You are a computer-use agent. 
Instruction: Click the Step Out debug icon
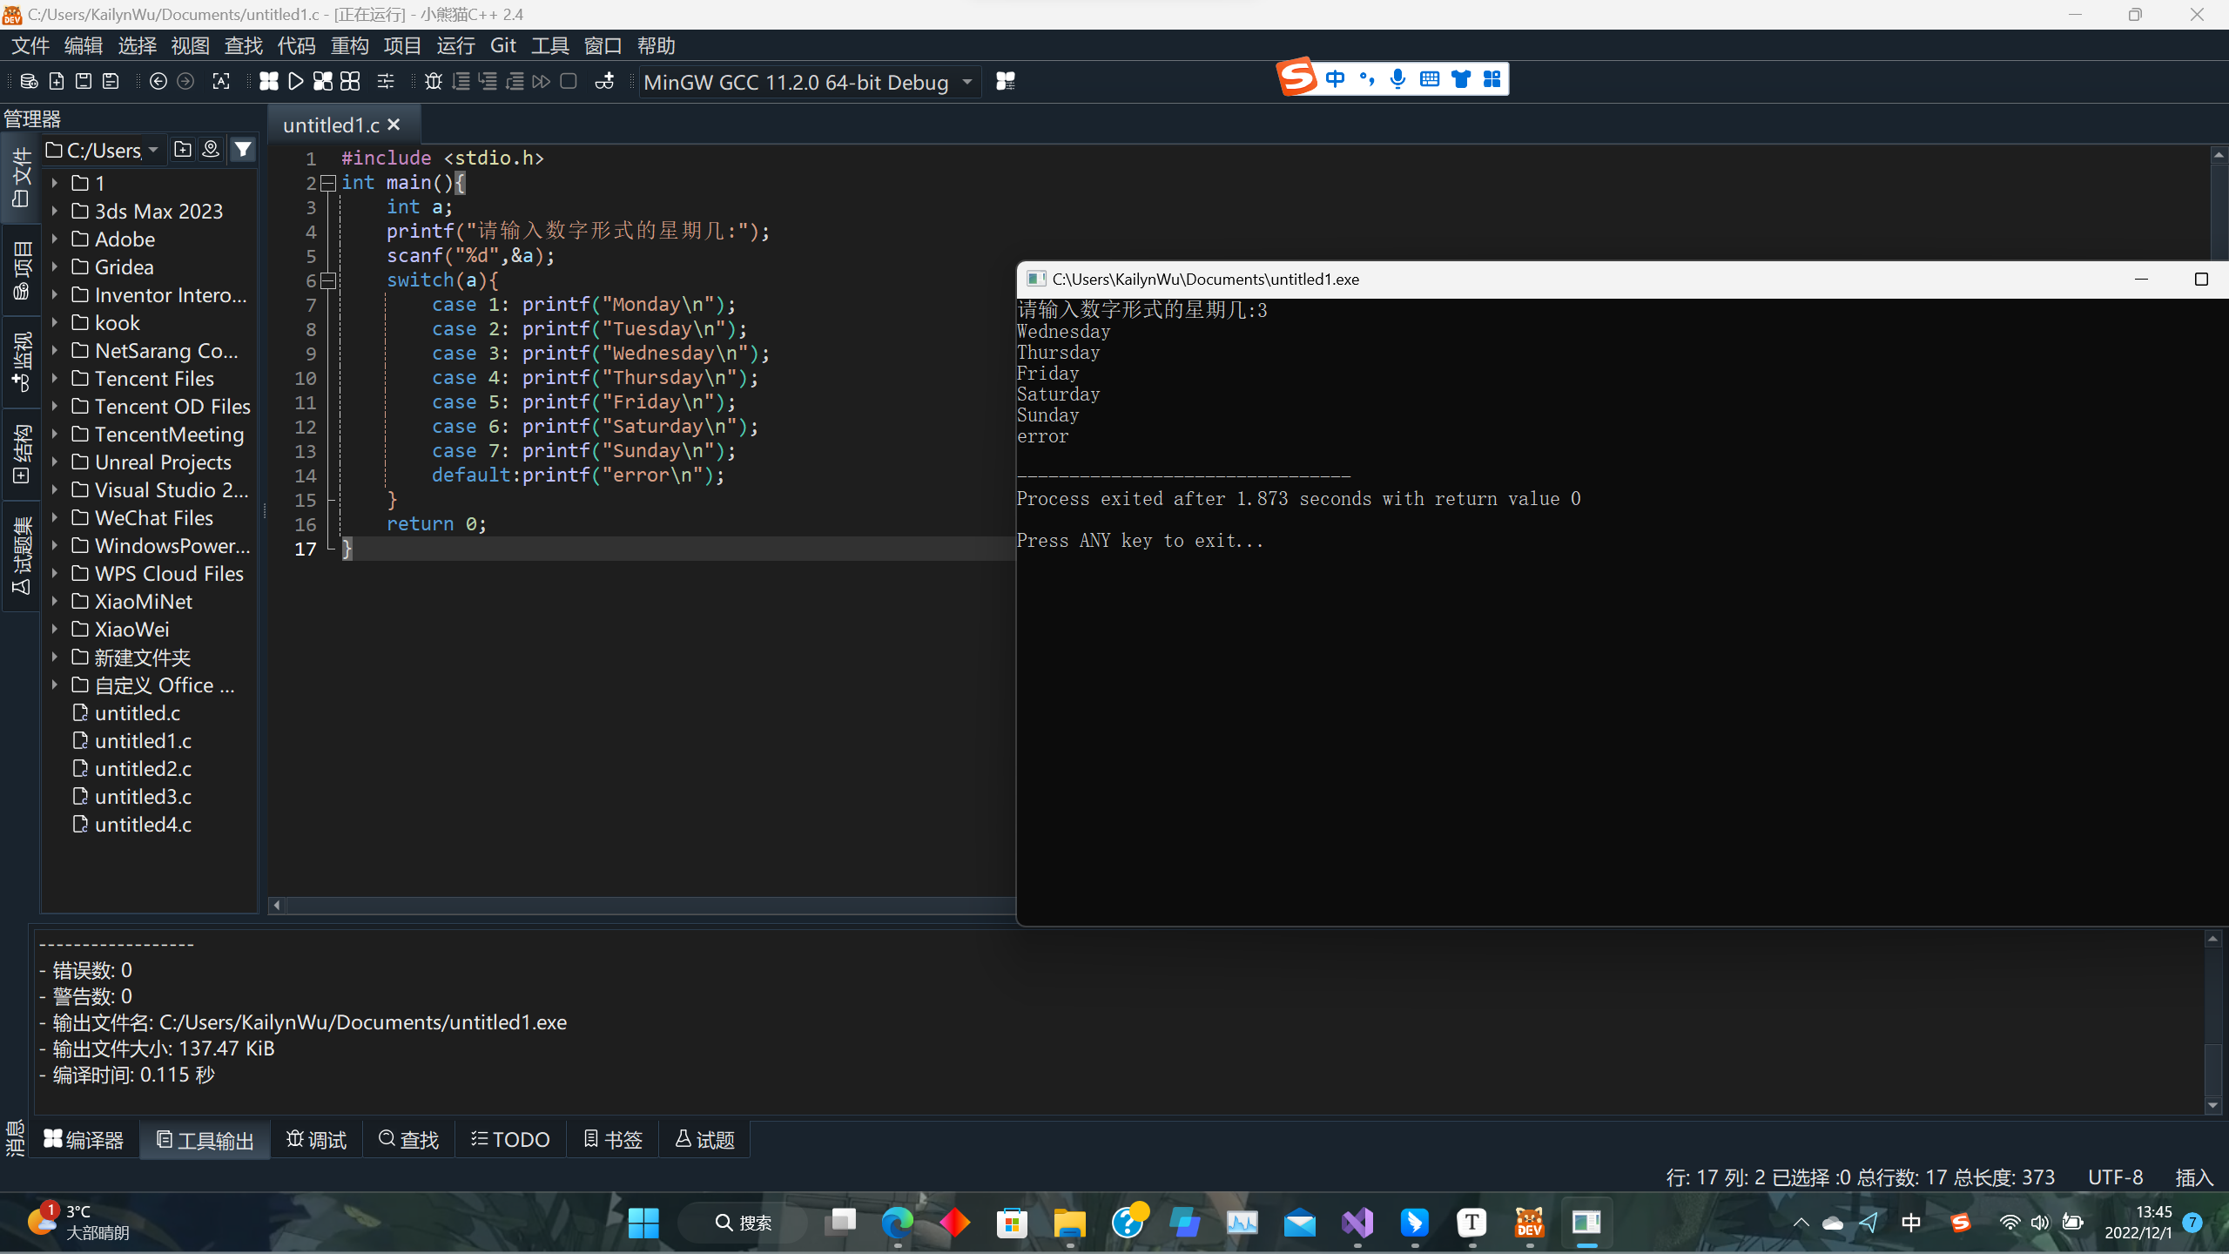point(515,81)
